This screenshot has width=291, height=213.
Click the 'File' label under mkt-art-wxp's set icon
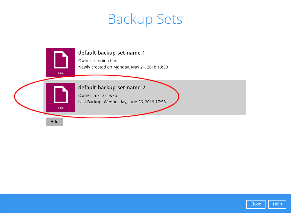coord(61,108)
